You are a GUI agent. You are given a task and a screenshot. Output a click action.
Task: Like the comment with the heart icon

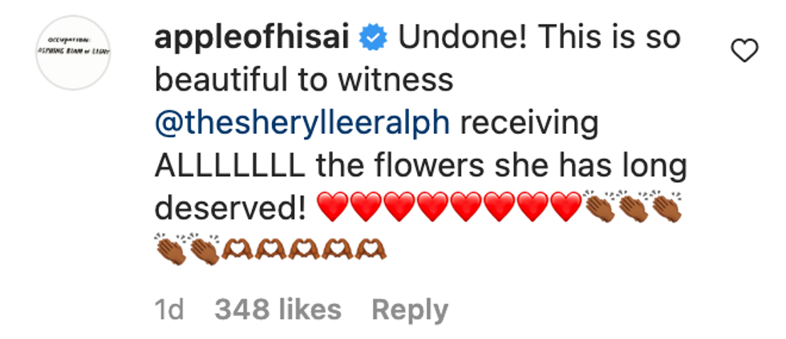tap(745, 53)
